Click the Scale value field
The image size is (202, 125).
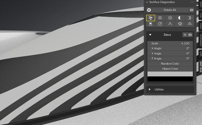pyautogui.click(x=170, y=43)
